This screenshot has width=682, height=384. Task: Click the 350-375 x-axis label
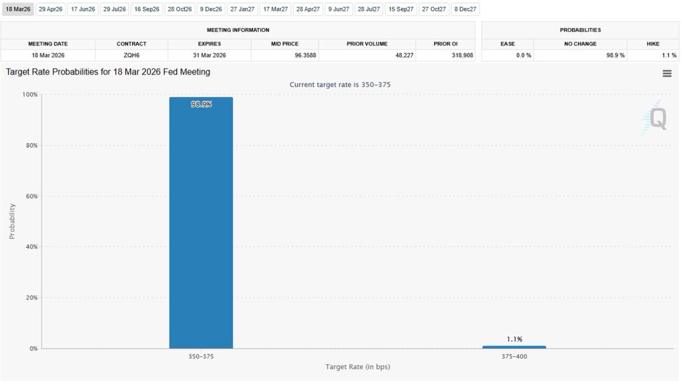201,356
